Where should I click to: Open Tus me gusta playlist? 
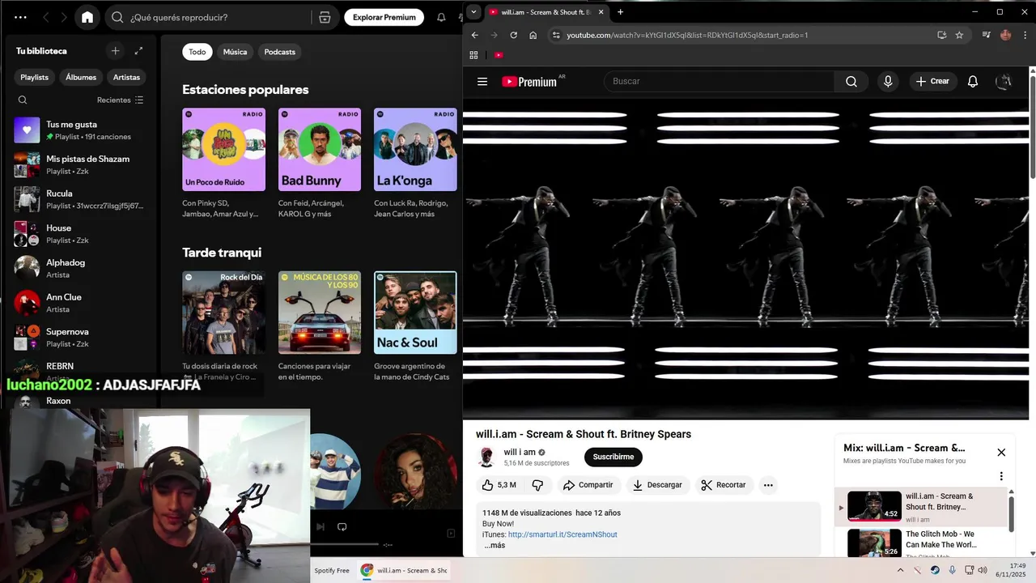pyautogui.click(x=78, y=130)
